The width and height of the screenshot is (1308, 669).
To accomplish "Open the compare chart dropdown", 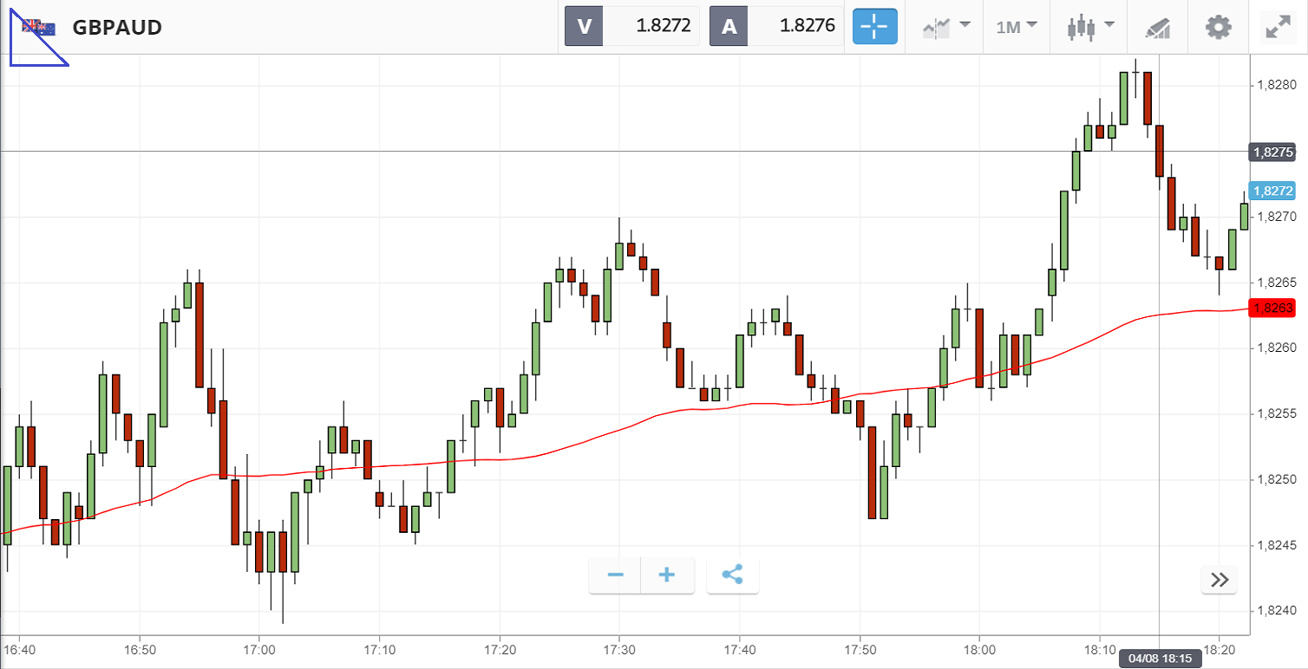I will (x=945, y=26).
